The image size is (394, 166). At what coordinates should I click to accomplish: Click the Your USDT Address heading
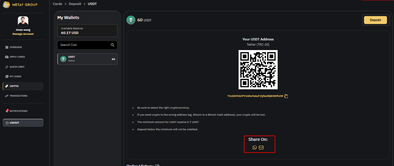coord(258,39)
